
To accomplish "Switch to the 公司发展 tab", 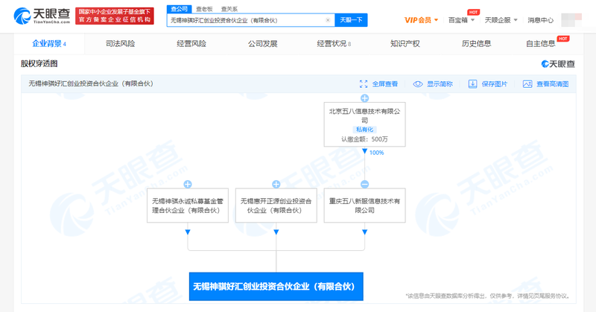I will coord(263,44).
